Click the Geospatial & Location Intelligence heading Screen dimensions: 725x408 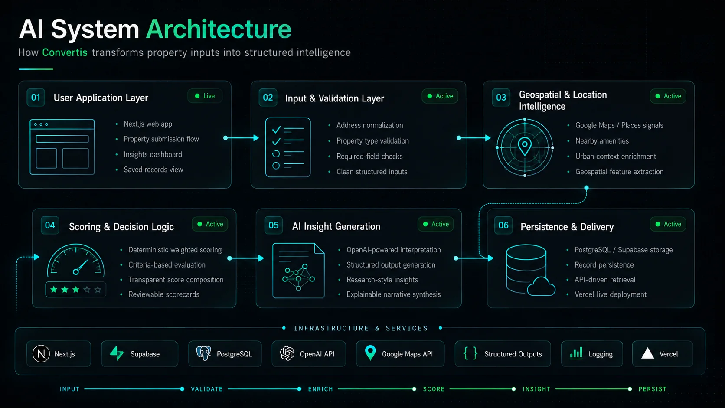pos(563,100)
